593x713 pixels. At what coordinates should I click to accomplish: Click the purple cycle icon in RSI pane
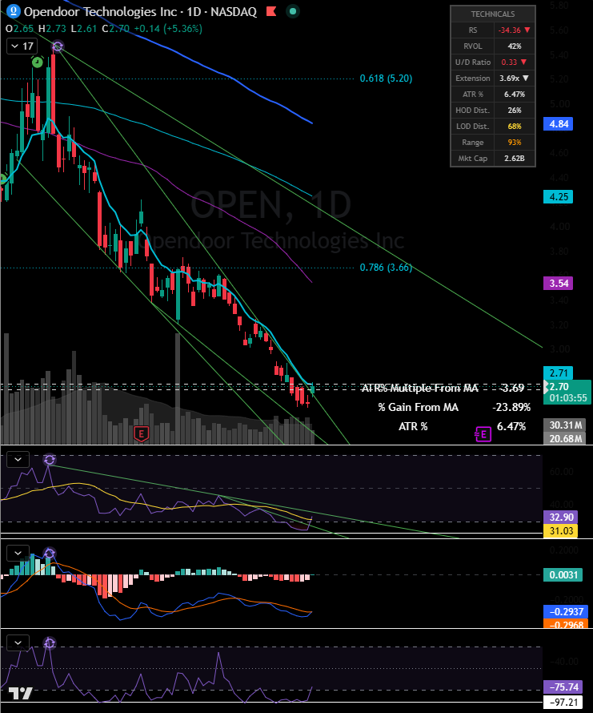(x=50, y=460)
